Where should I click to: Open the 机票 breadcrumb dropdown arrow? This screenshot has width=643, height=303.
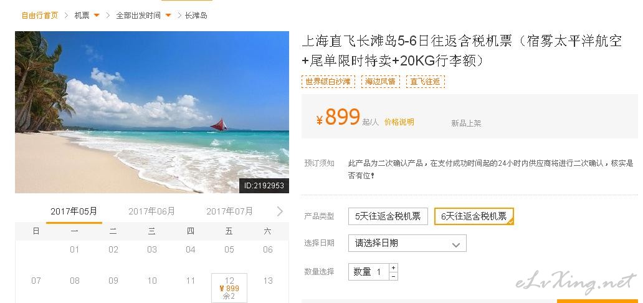tap(97, 16)
